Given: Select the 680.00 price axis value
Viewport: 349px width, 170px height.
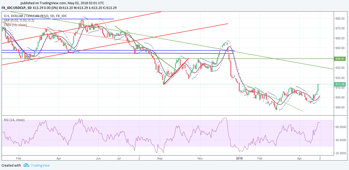Looking at the screenshot, I should click(340, 18).
